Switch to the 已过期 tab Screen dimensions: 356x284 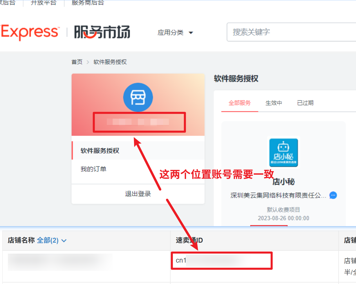pyautogui.click(x=305, y=103)
